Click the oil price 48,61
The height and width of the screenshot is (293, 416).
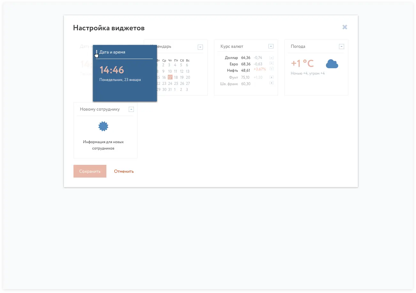[x=246, y=70]
